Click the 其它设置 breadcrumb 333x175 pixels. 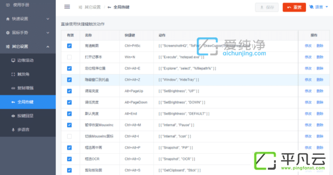[90, 7]
